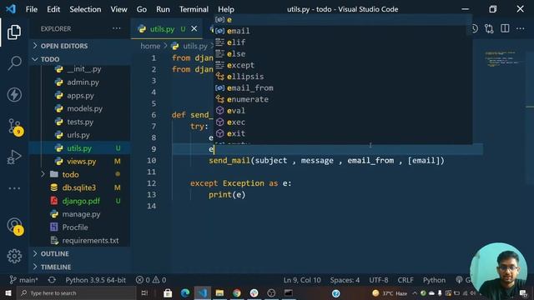Image resolution: width=534 pixels, height=300 pixels.
Task: Change indentation Spaces: 4
Action: (345, 280)
